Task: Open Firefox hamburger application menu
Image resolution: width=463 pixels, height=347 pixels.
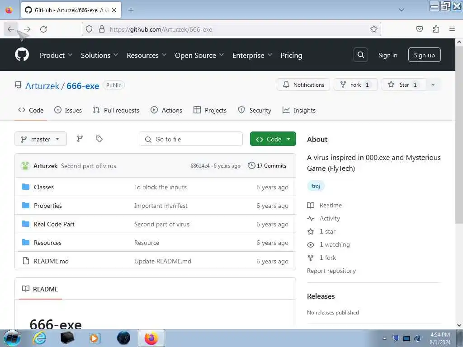Action: tap(452, 29)
